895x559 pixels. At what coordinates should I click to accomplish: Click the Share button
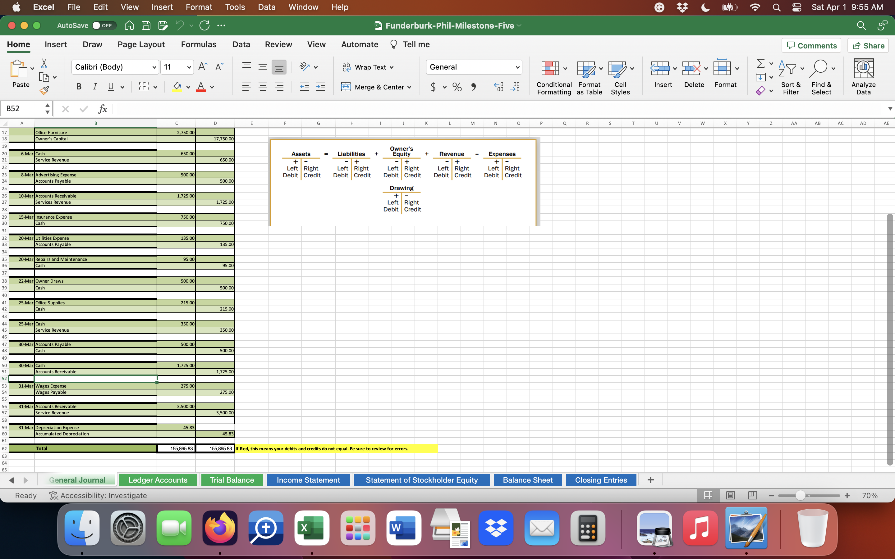tap(868, 45)
